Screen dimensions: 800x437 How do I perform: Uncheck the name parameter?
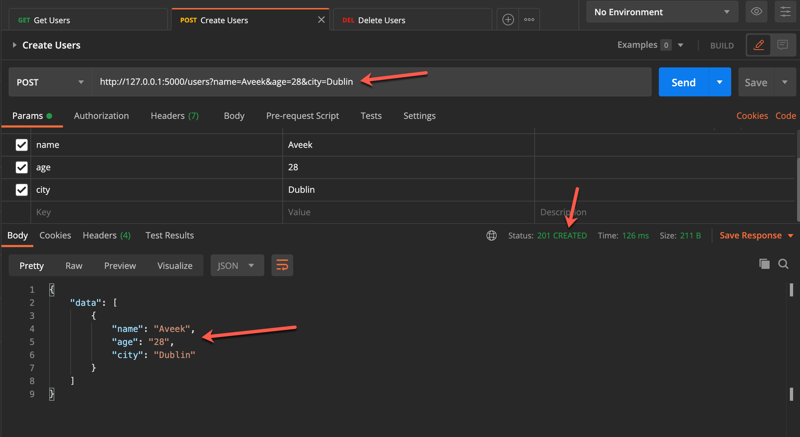[x=21, y=145]
